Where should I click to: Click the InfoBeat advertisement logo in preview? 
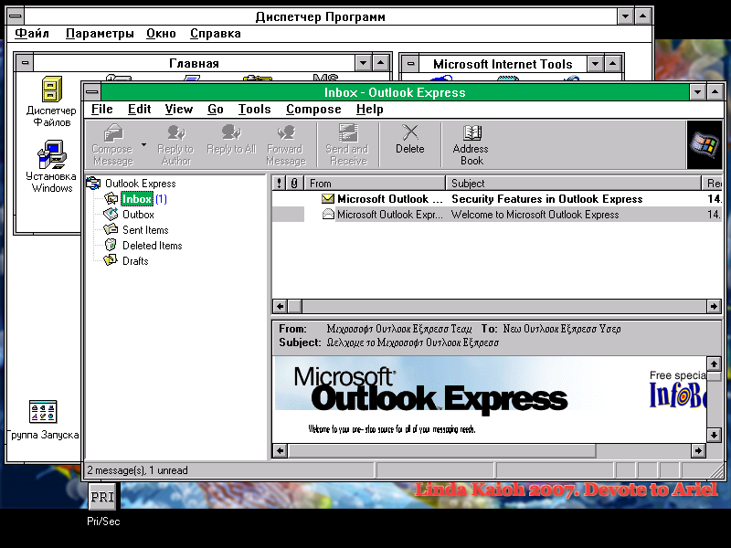click(x=677, y=395)
